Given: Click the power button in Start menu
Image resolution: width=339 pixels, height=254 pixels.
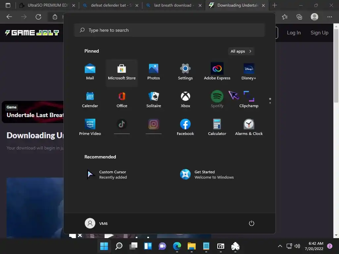Looking at the screenshot, I should [252, 223].
